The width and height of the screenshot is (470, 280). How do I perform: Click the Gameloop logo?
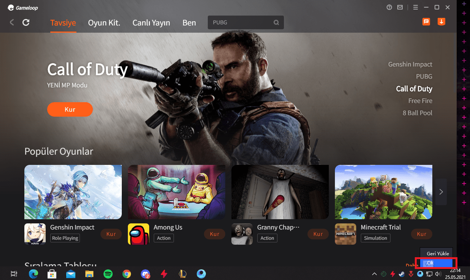22,8
